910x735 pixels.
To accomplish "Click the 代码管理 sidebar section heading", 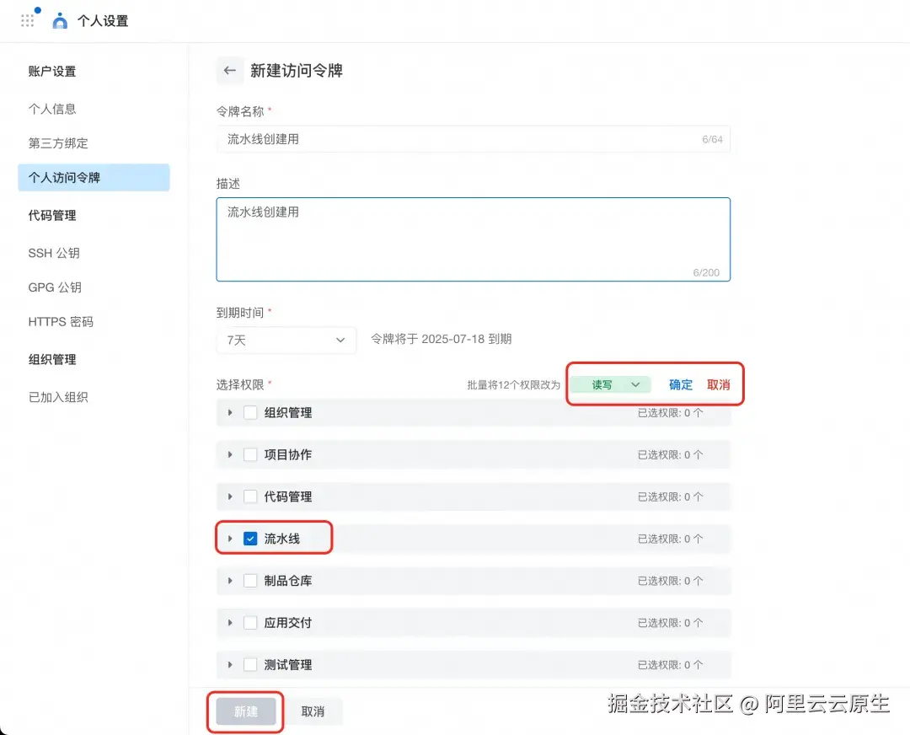I will coord(52,216).
